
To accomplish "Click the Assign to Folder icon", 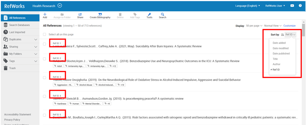I will coord(62,14).
